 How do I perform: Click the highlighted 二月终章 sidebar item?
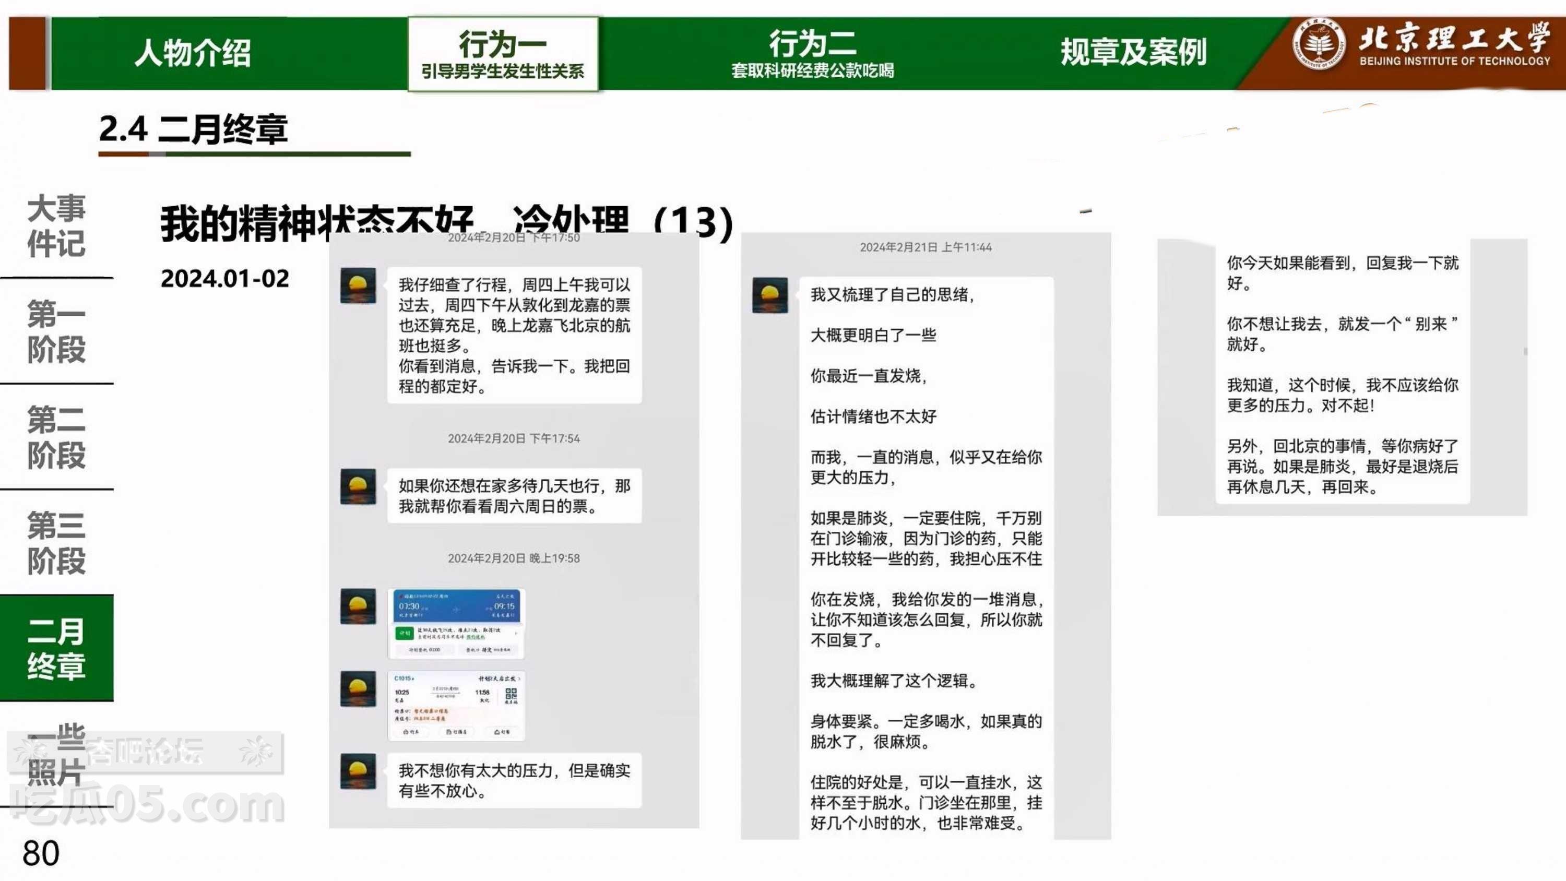(56, 648)
